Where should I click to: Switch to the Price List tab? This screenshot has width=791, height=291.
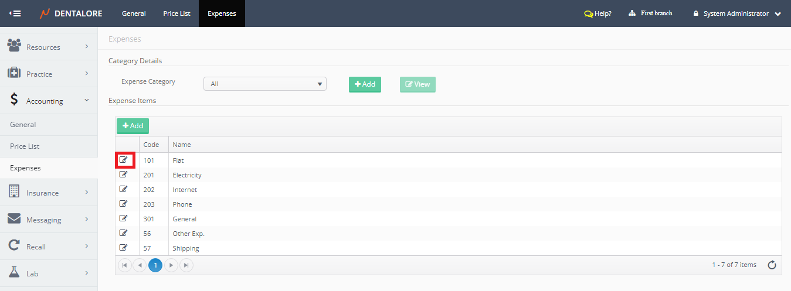point(176,13)
